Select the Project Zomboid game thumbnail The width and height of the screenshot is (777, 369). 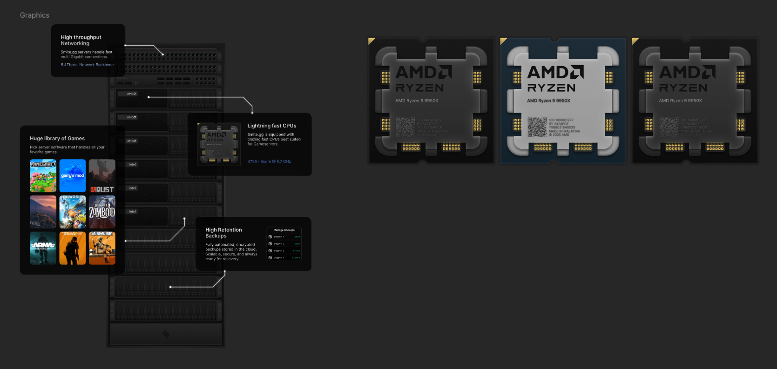click(x=102, y=212)
